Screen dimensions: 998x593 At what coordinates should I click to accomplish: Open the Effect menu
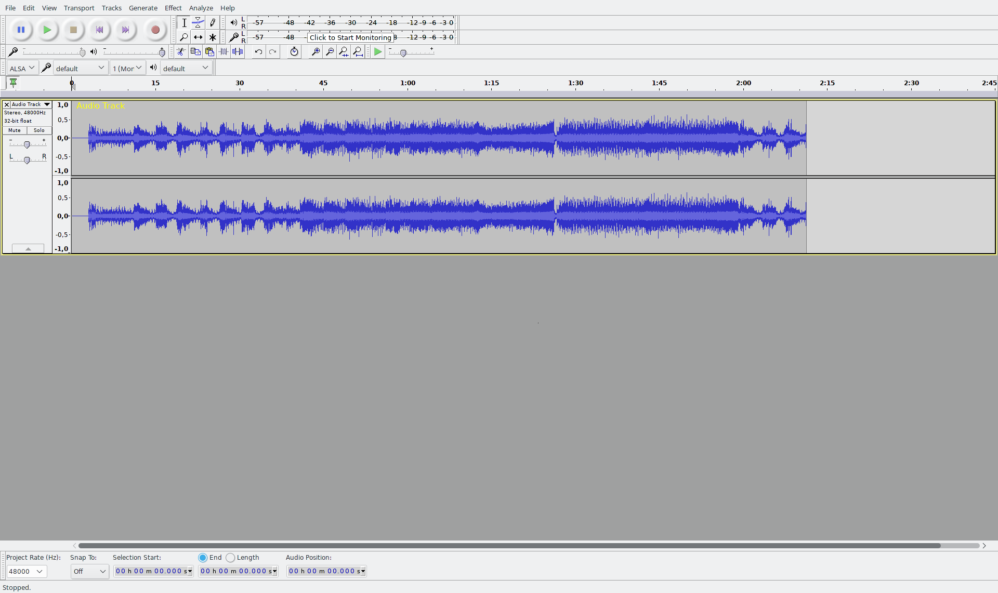[173, 8]
